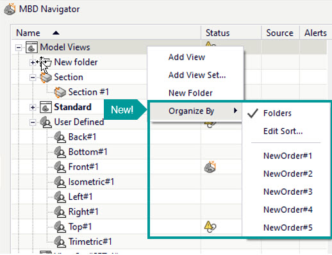Select New Folder in context menu
332x255 pixels.
[x=190, y=93]
